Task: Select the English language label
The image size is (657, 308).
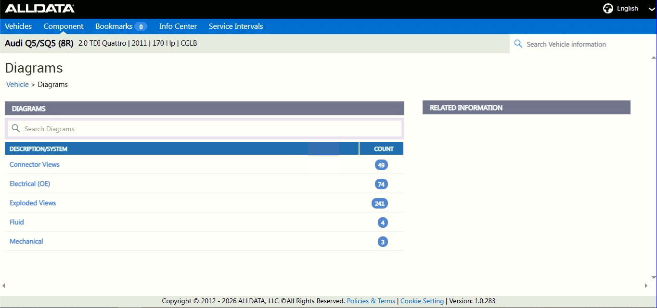Action: tap(627, 9)
